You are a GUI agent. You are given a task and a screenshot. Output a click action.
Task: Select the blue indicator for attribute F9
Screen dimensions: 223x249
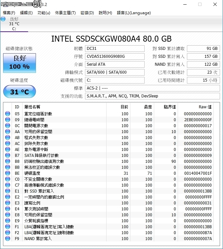tap(8, 238)
